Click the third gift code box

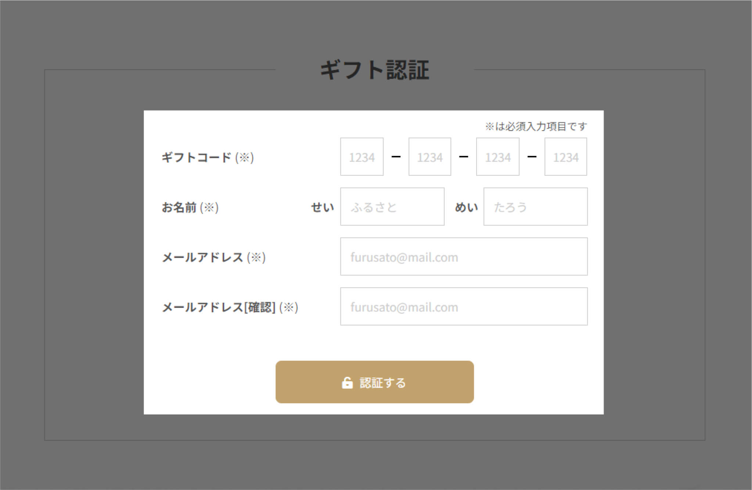497,157
